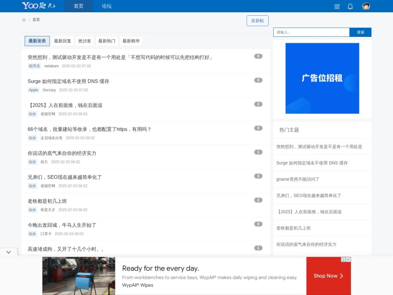
Task: Open hot topic gname竟然不能访问了
Action: pos(298,179)
